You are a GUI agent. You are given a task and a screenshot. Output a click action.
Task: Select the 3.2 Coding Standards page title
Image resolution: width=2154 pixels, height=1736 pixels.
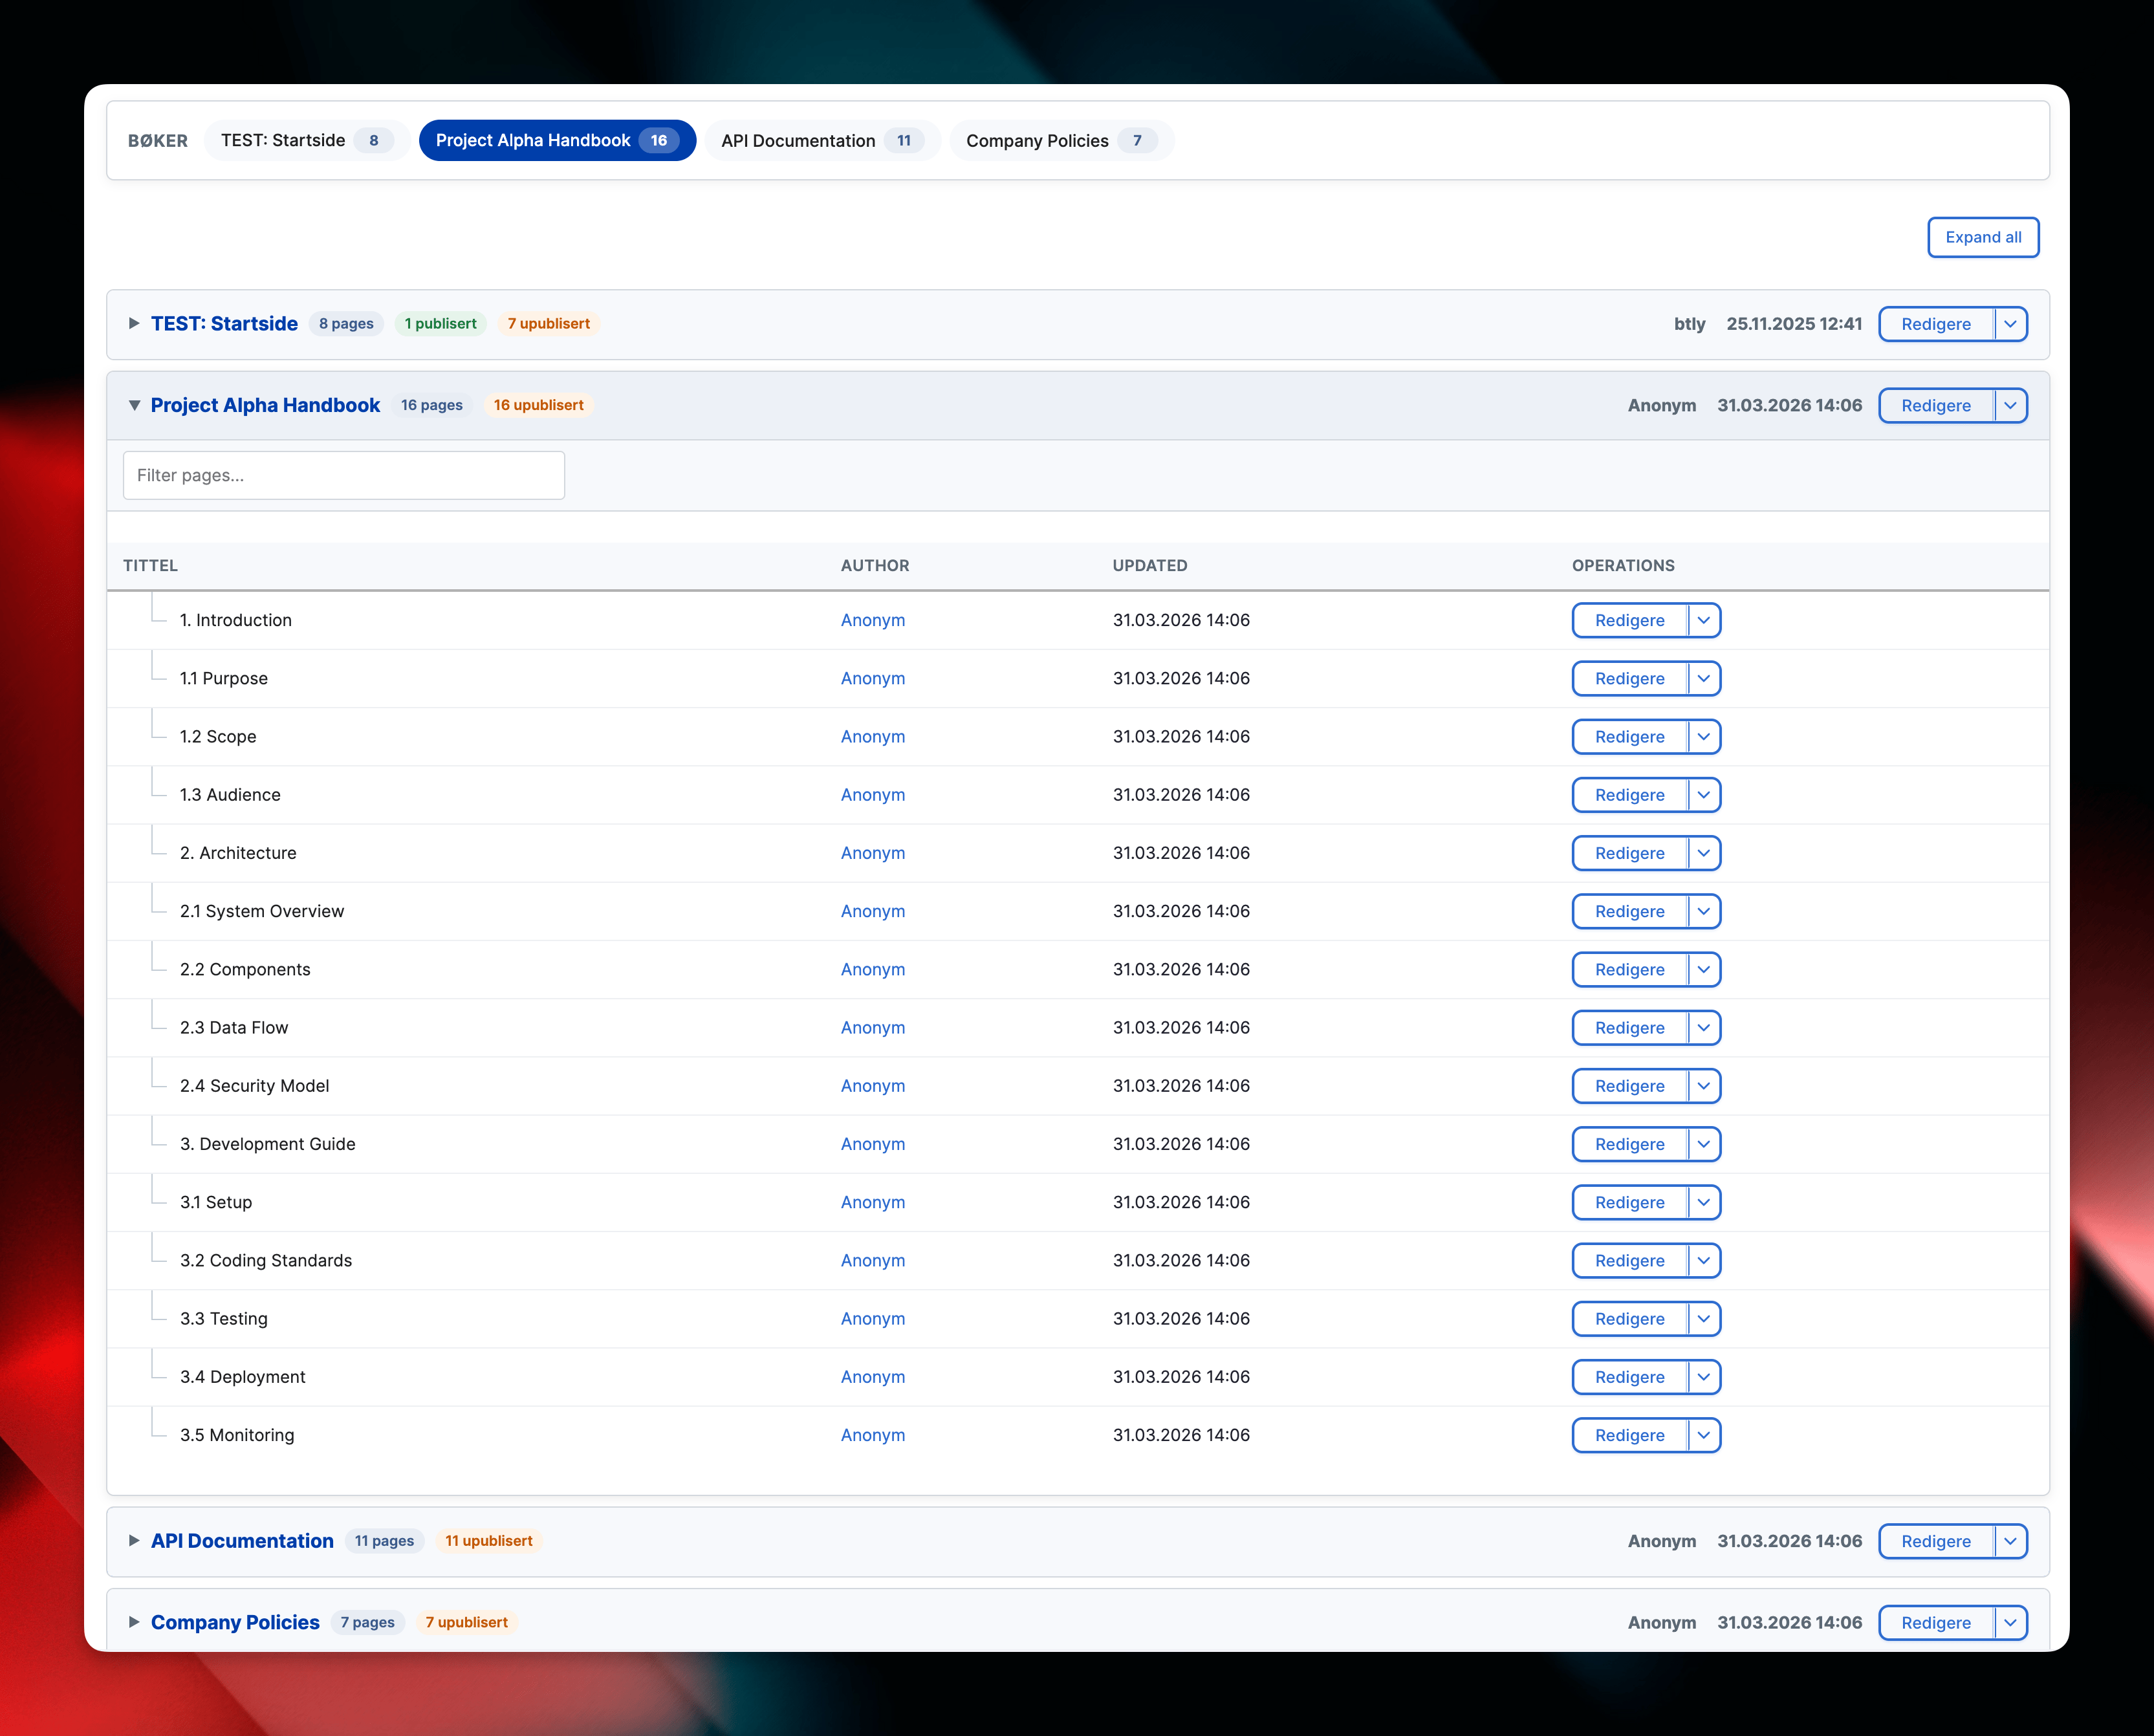tap(266, 1260)
